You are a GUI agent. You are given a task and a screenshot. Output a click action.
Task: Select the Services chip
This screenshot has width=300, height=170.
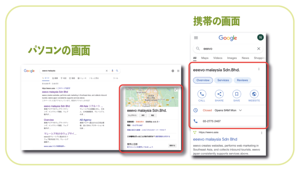point(223,80)
